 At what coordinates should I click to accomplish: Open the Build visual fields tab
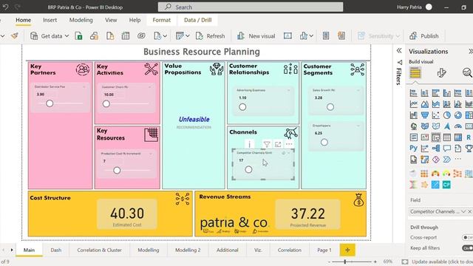tap(415, 72)
